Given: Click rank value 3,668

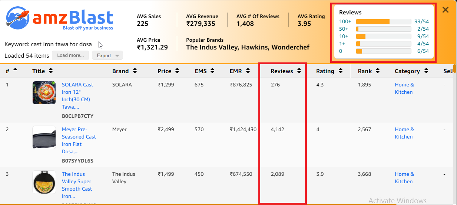Looking at the screenshot, I should (x=364, y=174).
